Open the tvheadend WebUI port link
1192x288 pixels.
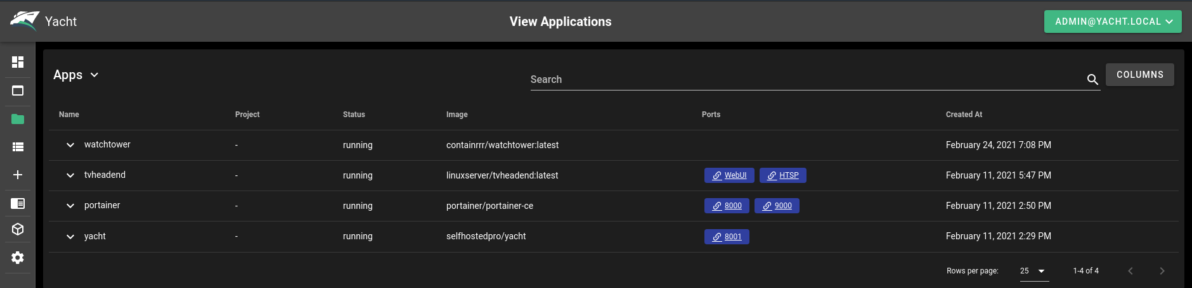[x=729, y=175]
